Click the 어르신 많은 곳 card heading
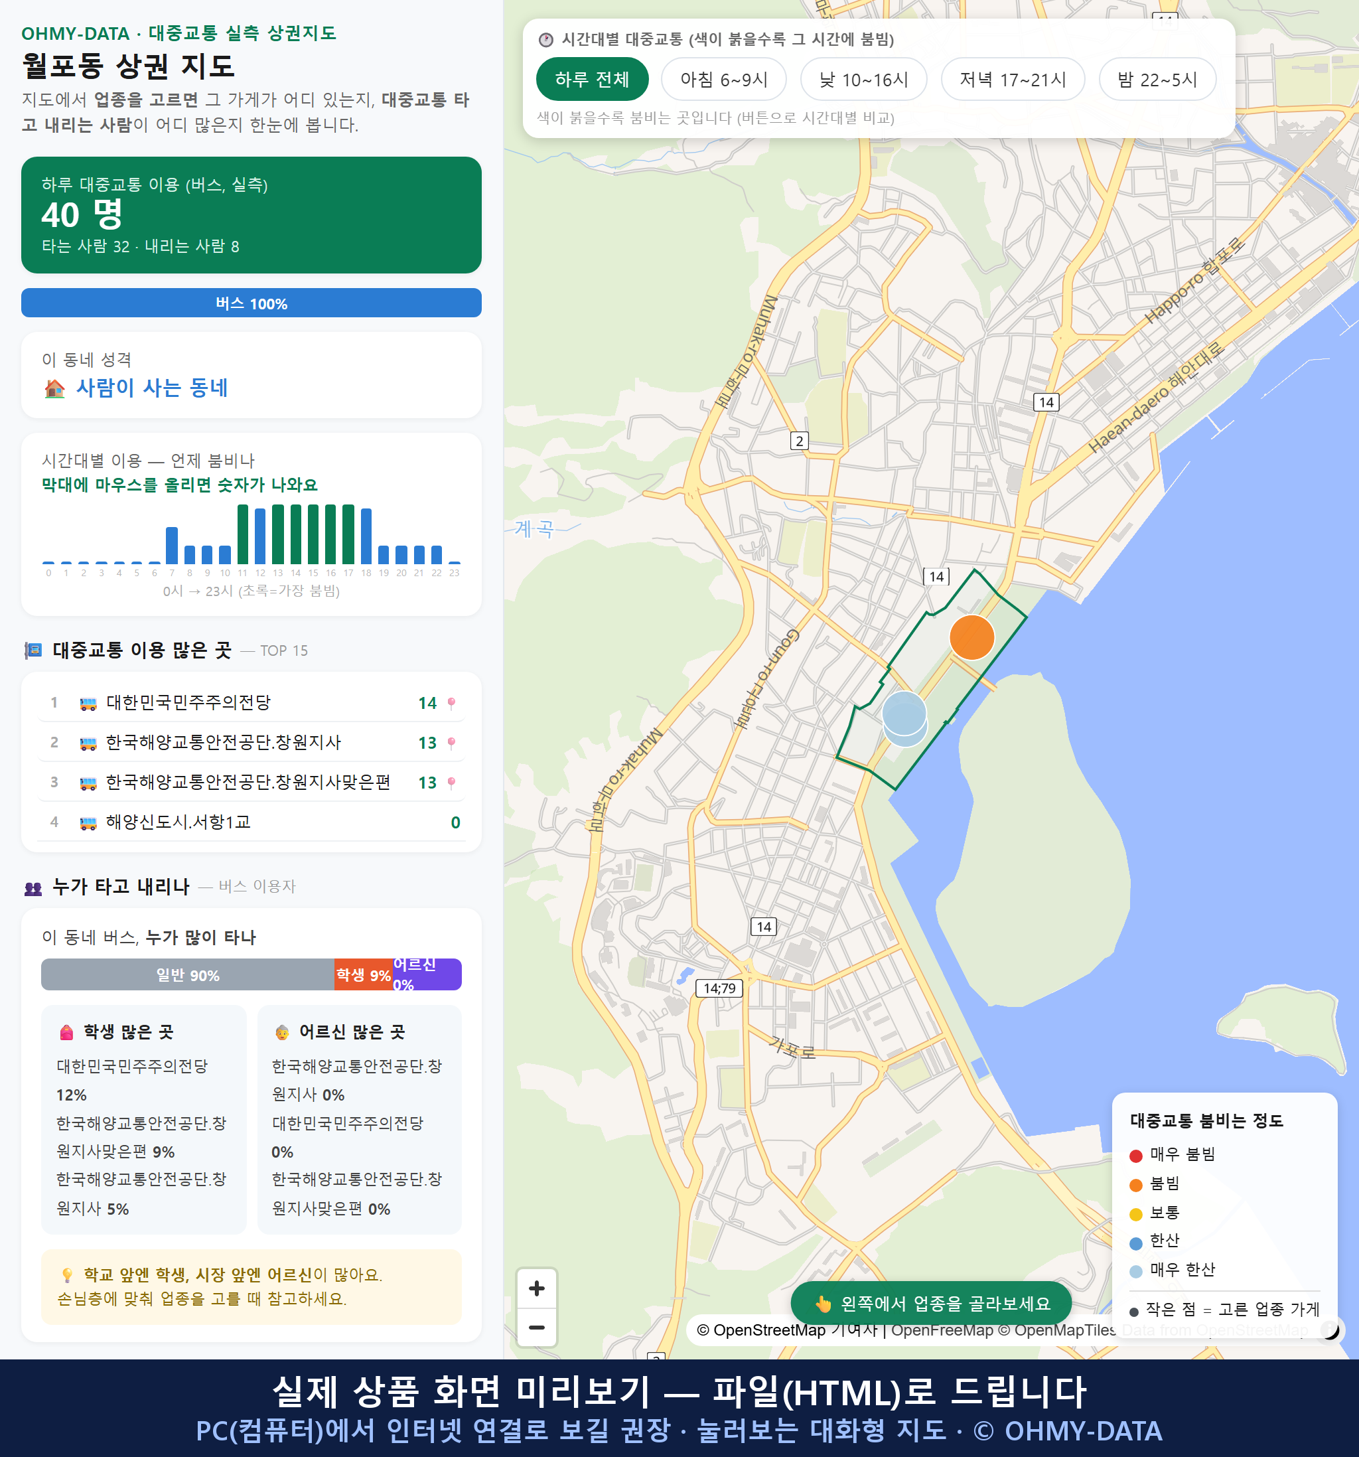Viewport: 1359px width, 1457px height. click(352, 1032)
